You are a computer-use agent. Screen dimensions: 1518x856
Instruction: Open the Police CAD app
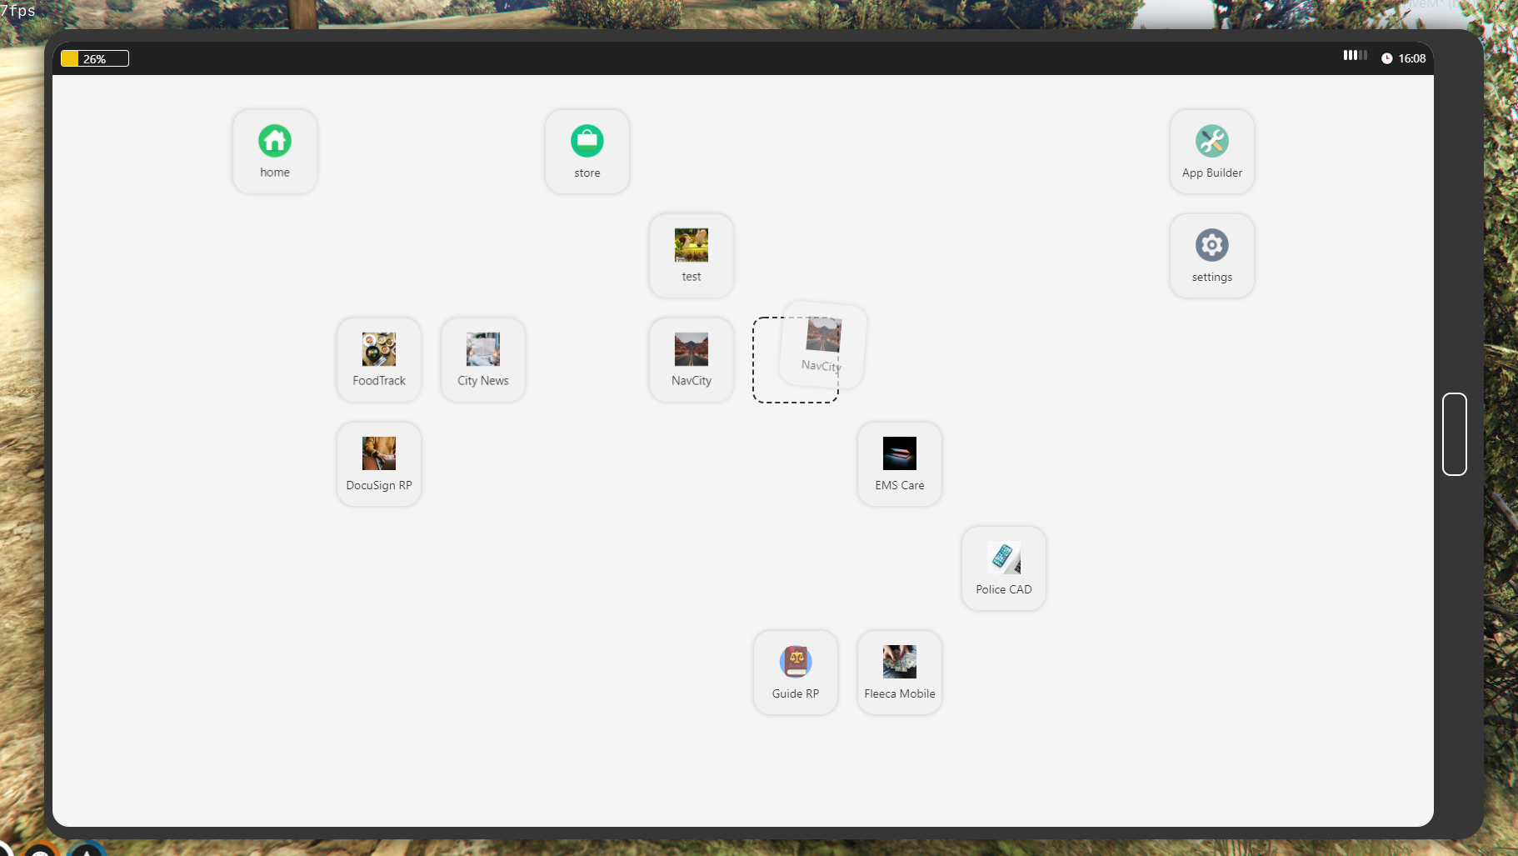(1004, 568)
